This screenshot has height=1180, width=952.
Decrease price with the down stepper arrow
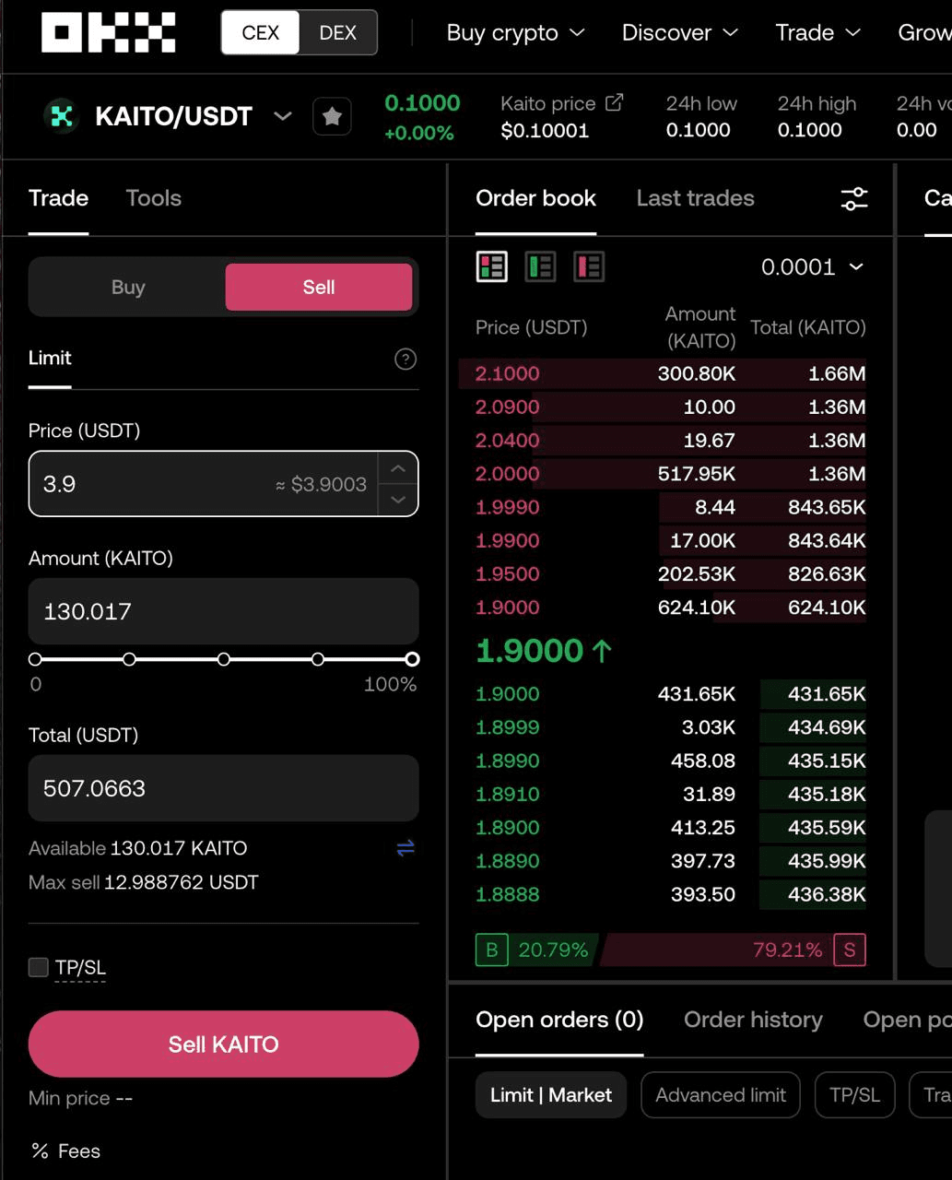point(398,500)
